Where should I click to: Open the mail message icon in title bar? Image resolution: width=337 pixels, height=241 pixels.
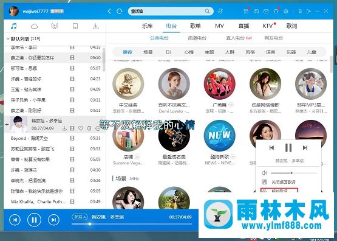click(266, 11)
